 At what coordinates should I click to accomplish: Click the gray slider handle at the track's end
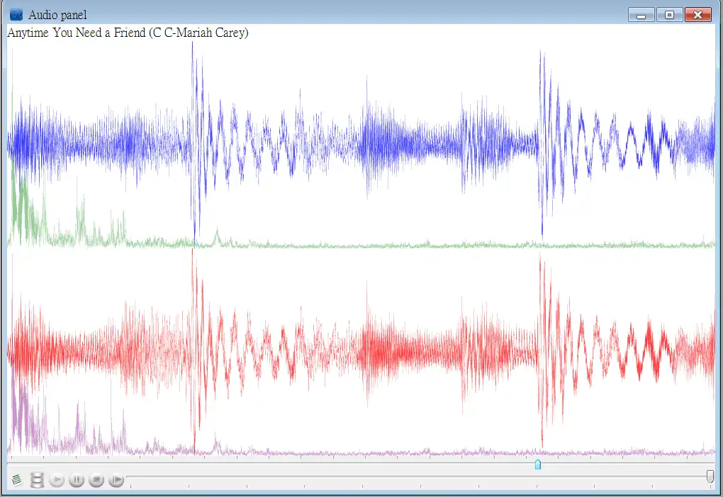tap(710, 476)
